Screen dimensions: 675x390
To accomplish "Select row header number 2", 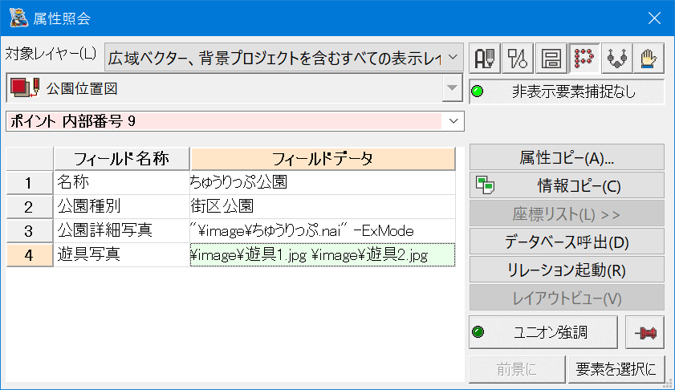I will click(29, 206).
